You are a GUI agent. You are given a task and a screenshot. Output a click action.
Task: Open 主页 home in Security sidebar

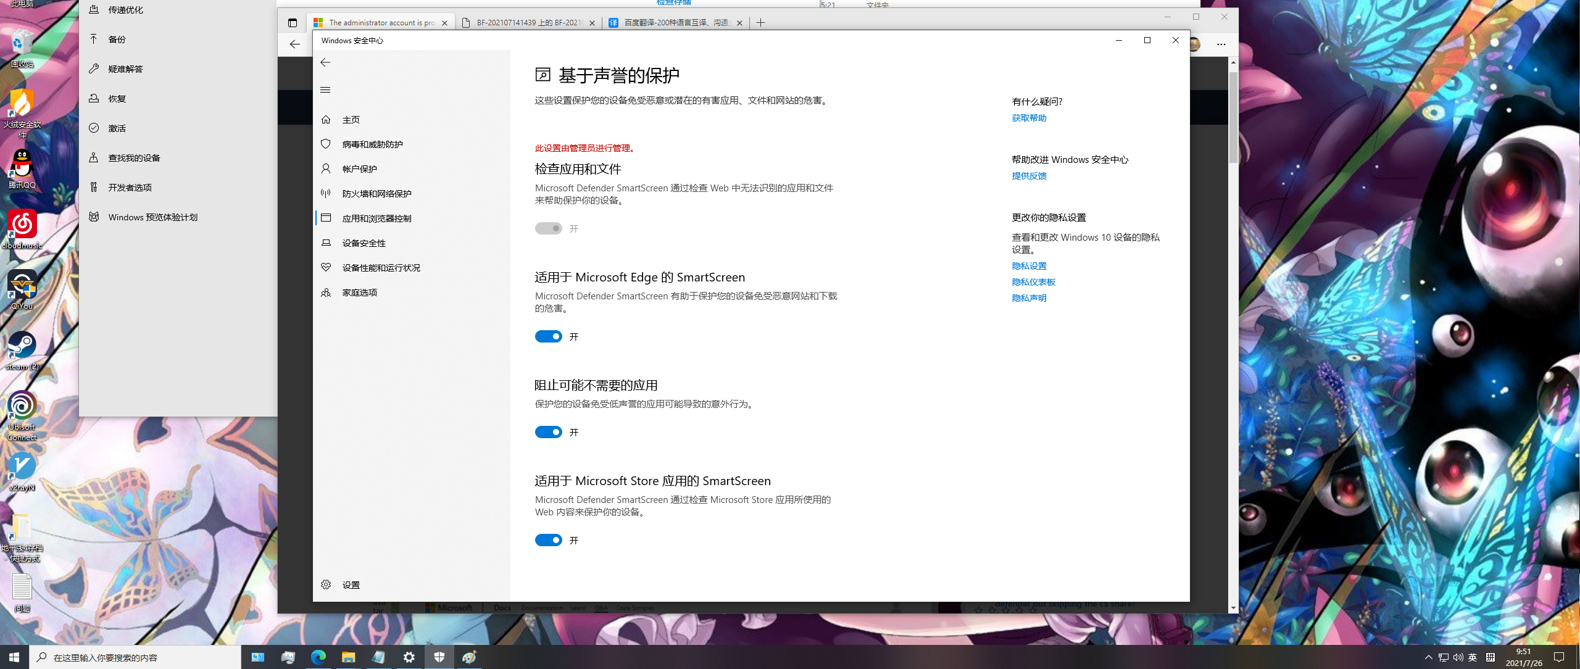(412, 120)
